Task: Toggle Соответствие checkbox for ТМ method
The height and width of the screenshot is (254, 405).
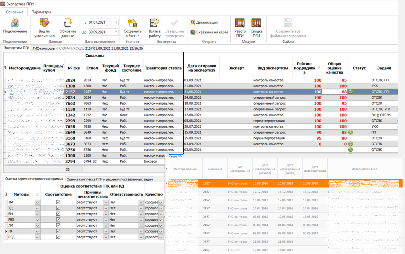Action: pyautogui.click(x=58, y=202)
